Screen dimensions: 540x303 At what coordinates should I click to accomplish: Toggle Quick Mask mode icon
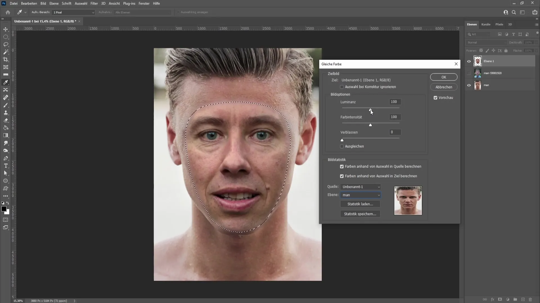(x=6, y=220)
